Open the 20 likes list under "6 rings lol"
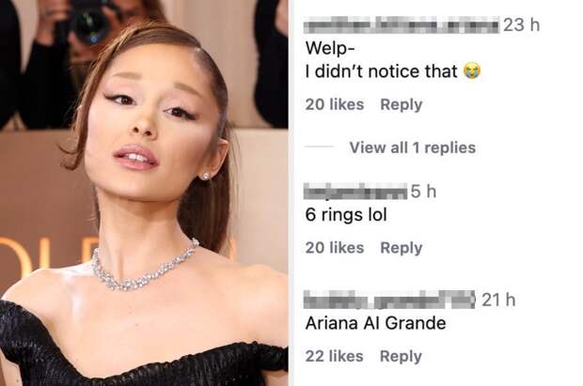The image size is (583, 386). click(335, 248)
